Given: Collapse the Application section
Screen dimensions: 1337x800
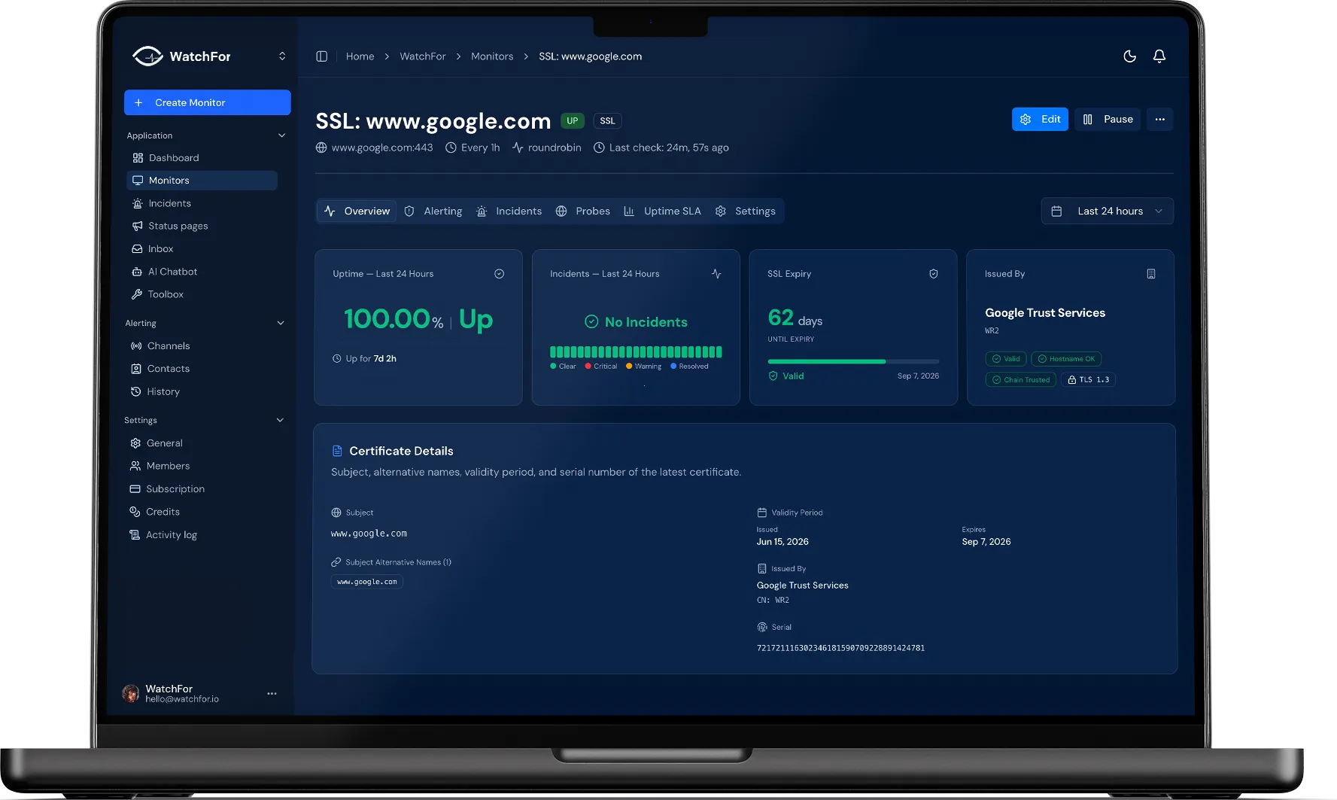Looking at the screenshot, I should click(281, 135).
